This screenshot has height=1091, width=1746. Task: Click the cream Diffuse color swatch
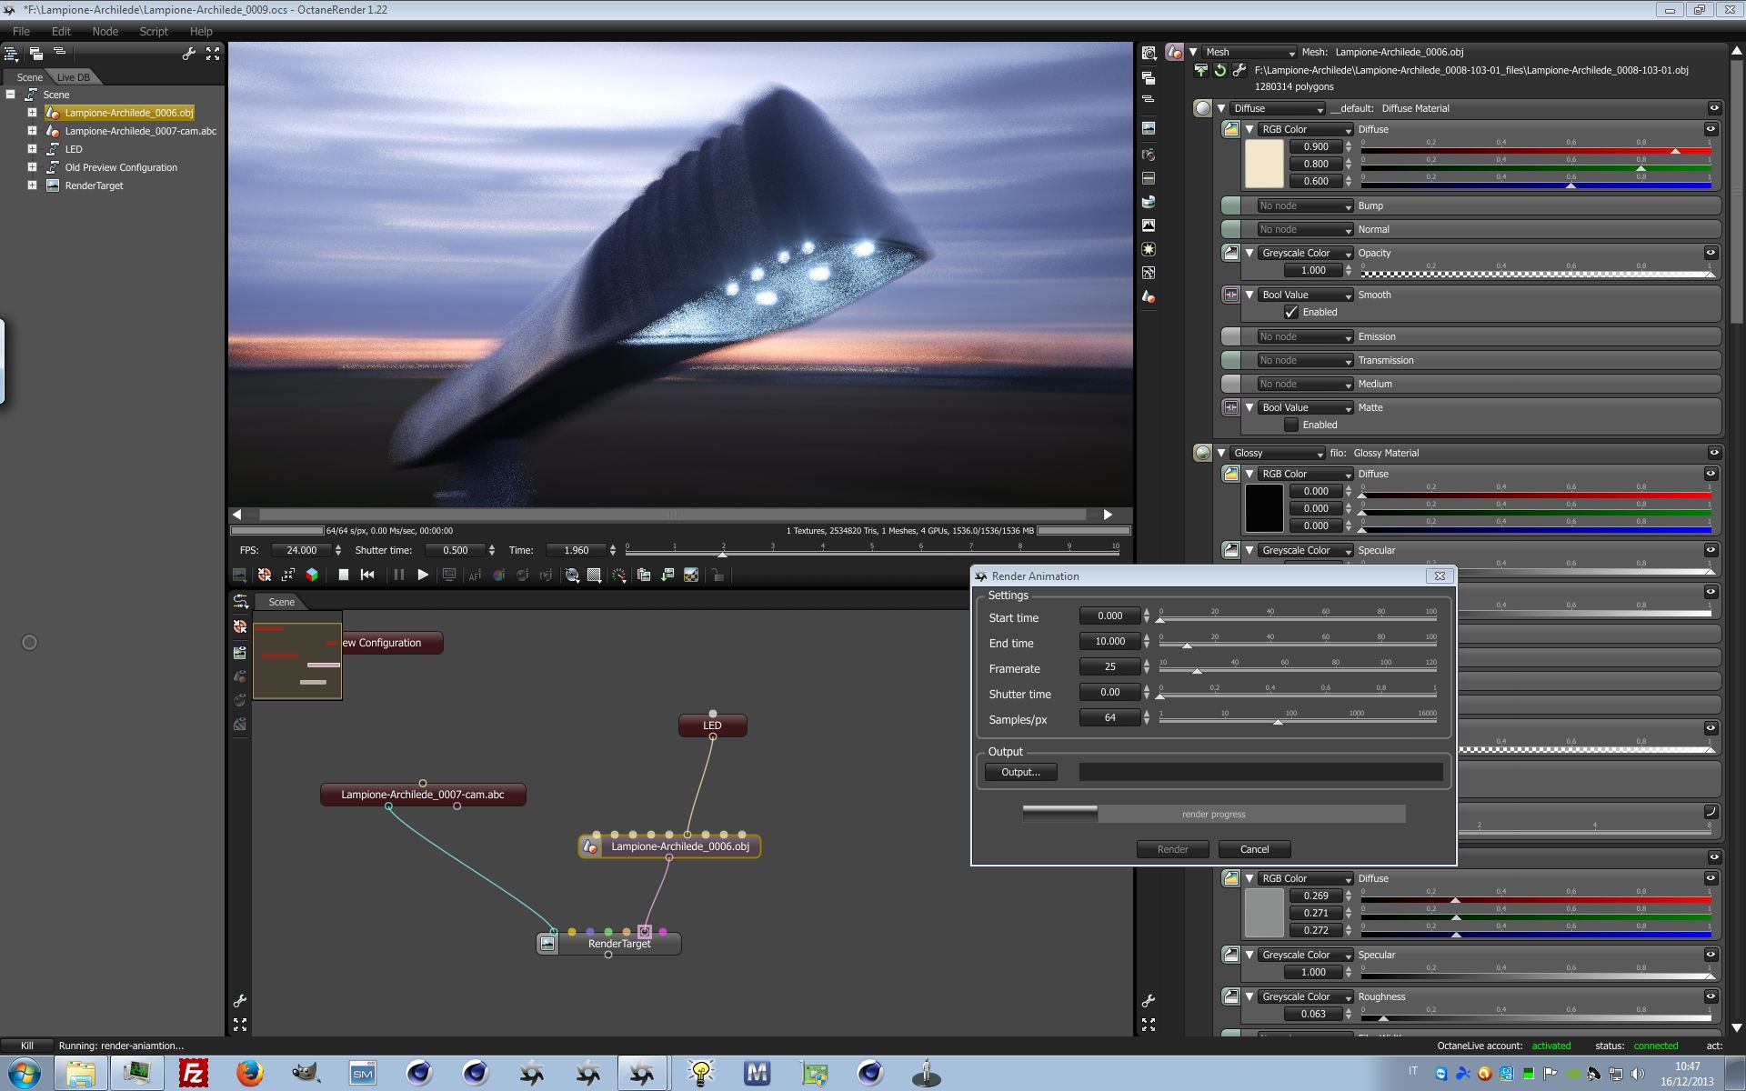1263,164
